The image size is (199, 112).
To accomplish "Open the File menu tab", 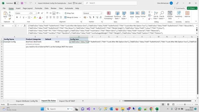I will [x=4, y=8].
